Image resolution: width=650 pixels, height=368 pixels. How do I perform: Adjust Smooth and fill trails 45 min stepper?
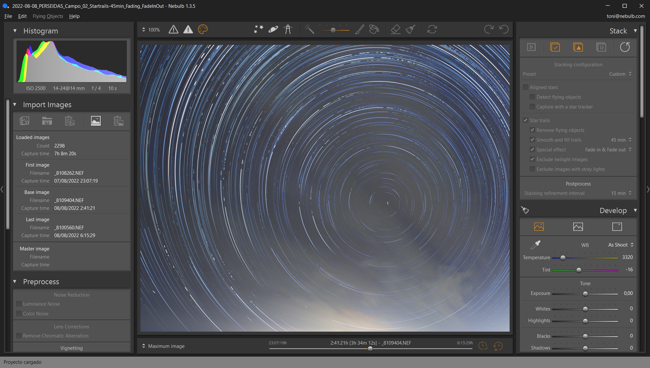click(630, 140)
